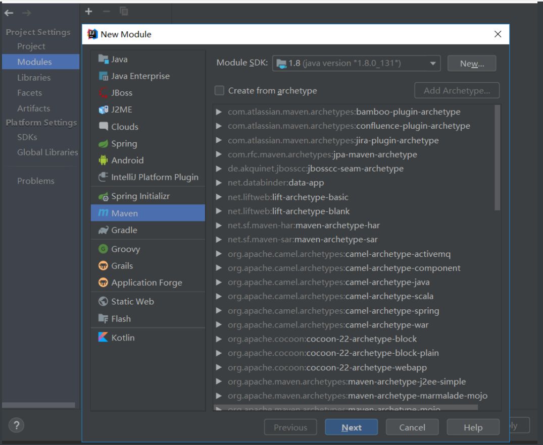Click the Android robot icon
The height and width of the screenshot is (445, 543).
click(x=103, y=160)
